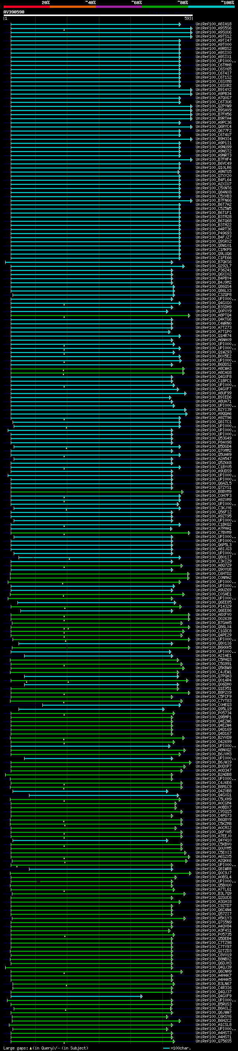Select hit label UniRef100_A9RDS2
This screenshot has height=1051, width=238.
click(213, 48)
